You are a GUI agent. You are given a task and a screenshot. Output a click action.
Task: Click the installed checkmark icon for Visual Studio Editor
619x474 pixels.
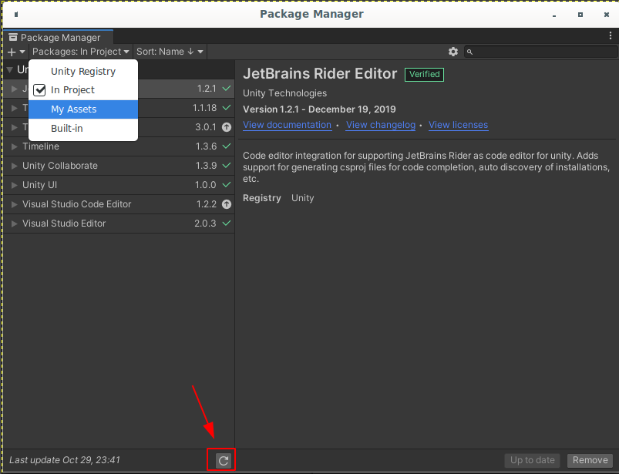point(227,224)
